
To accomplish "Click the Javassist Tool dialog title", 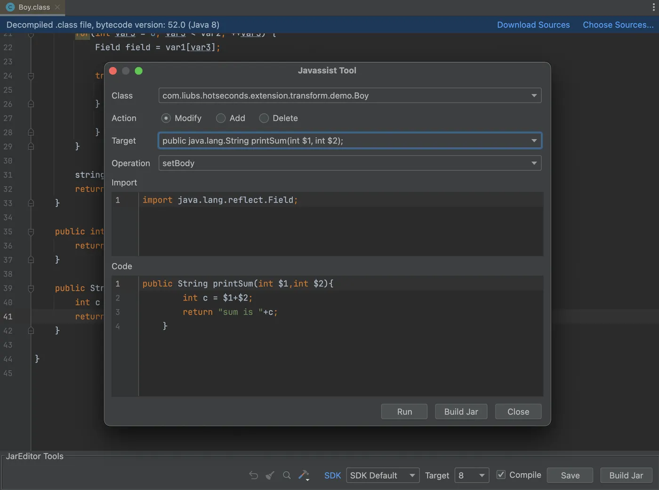I will coord(327,71).
